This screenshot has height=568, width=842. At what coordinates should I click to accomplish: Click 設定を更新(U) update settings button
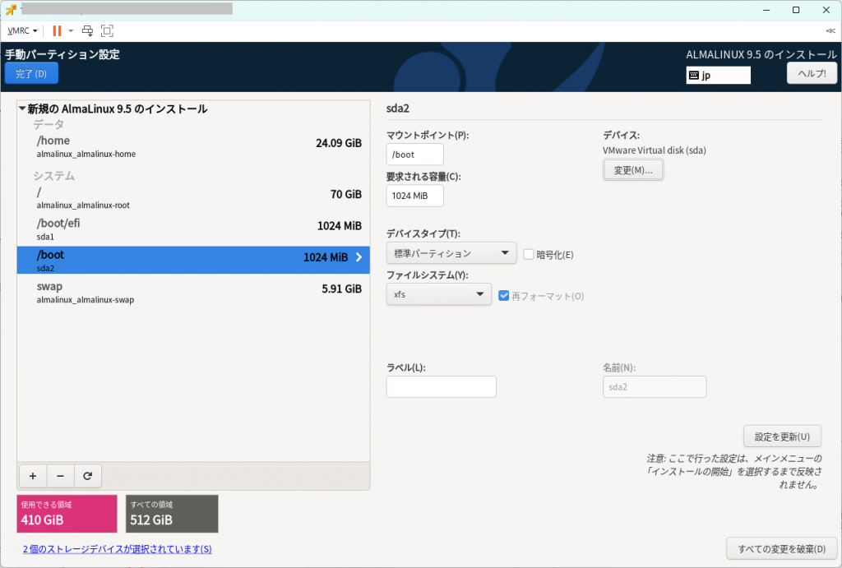(x=782, y=436)
